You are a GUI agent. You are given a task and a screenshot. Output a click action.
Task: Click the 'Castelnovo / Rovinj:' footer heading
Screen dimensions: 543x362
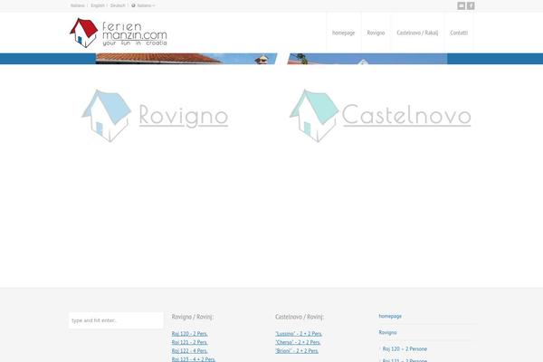click(x=300, y=317)
